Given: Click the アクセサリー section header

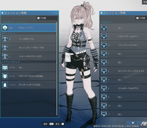Looking at the screenshot, I should tap(106, 22).
